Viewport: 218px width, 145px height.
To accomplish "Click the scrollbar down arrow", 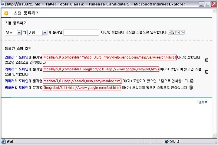I will [214, 135].
